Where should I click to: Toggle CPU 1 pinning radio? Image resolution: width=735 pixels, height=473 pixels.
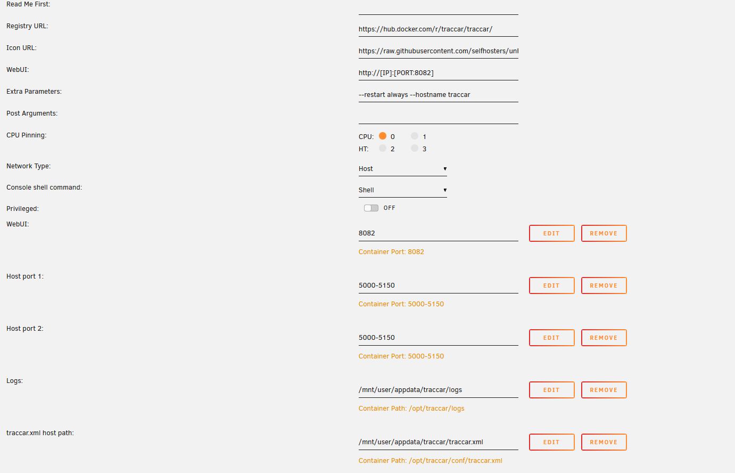tap(415, 136)
